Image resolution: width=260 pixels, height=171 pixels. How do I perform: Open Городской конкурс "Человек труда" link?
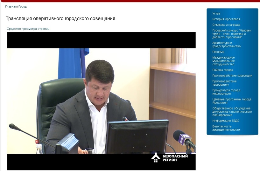(x=232, y=34)
